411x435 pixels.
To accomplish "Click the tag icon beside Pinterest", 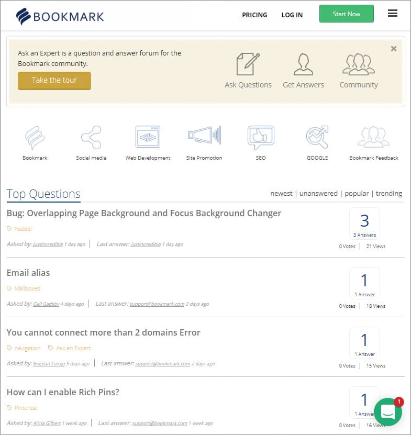I will (x=9, y=408).
